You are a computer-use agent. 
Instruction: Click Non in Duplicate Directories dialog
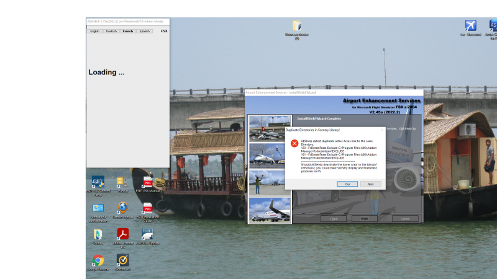click(x=370, y=184)
